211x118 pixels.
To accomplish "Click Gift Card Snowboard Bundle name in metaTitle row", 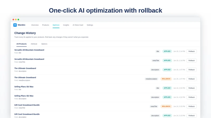I will pyautogui.click(x=27, y=105).
